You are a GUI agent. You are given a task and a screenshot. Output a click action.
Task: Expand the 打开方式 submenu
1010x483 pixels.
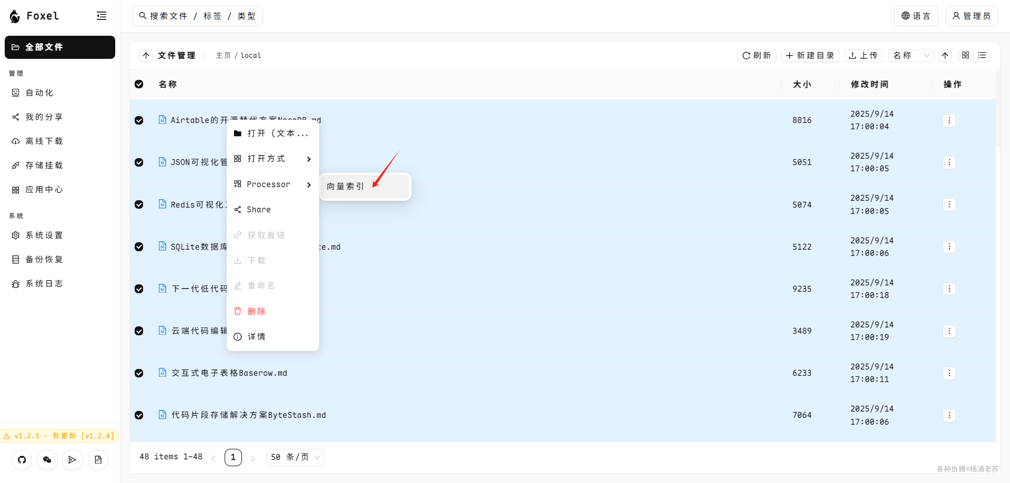coord(272,159)
